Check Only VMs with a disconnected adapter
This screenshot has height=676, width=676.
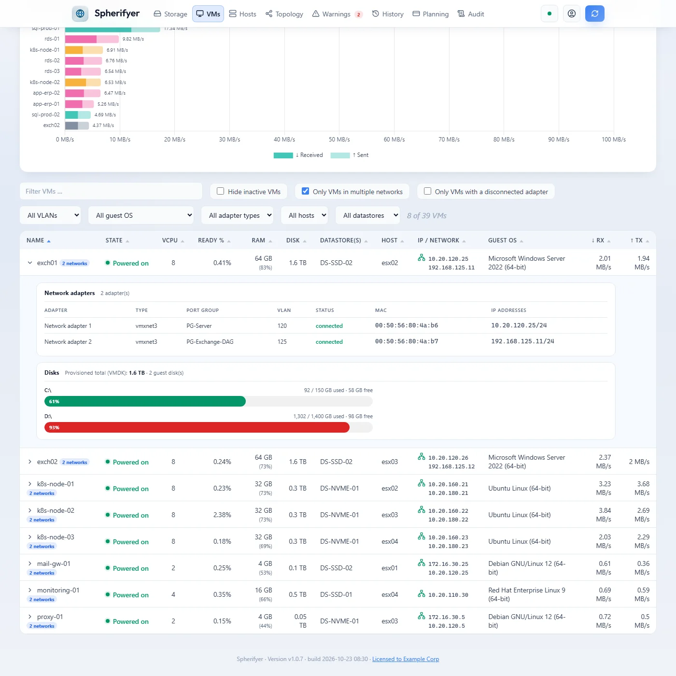(x=428, y=191)
